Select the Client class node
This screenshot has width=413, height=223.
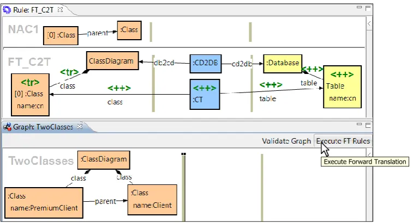(x=152, y=200)
